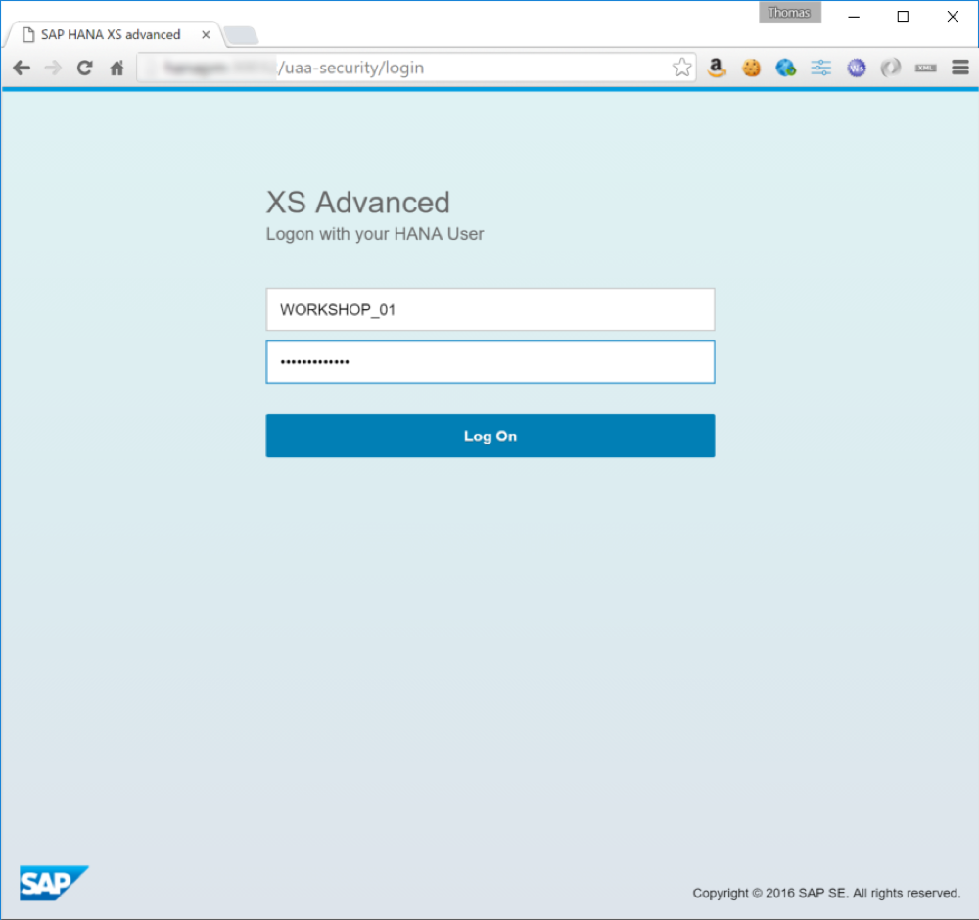
Task: Click the password input field
Action: (490, 361)
